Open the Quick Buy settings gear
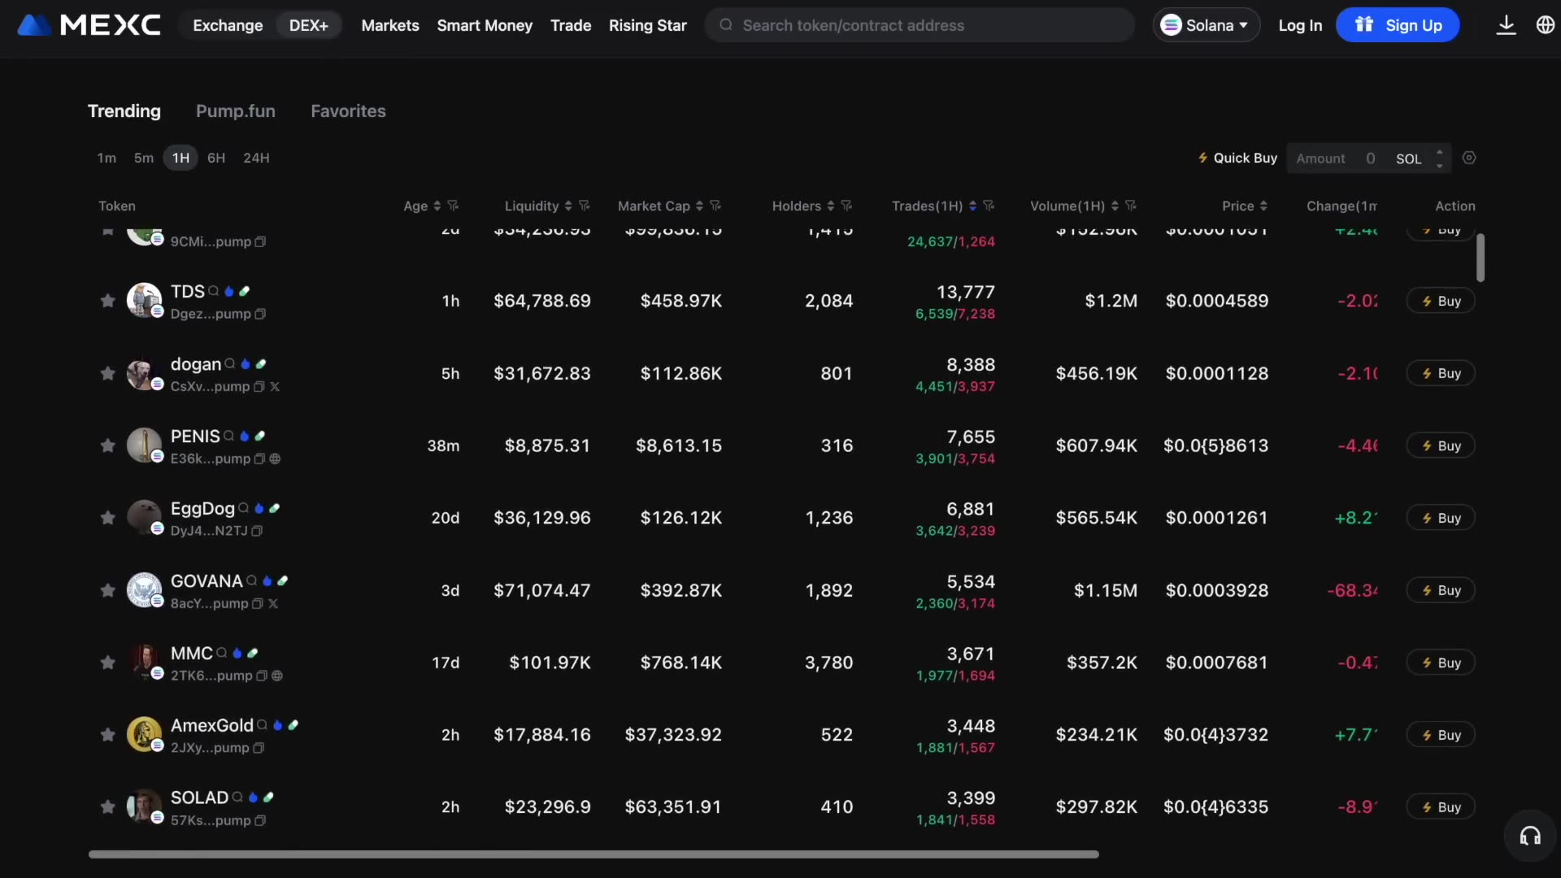The image size is (1561, 878). click(x=1470, y=158)
